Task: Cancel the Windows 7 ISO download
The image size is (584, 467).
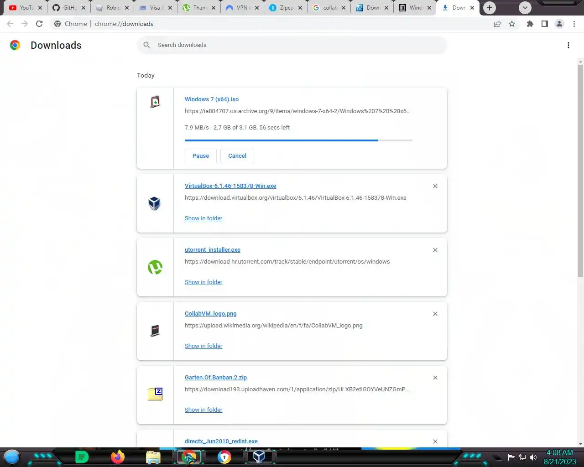Action: coord(237,156)
